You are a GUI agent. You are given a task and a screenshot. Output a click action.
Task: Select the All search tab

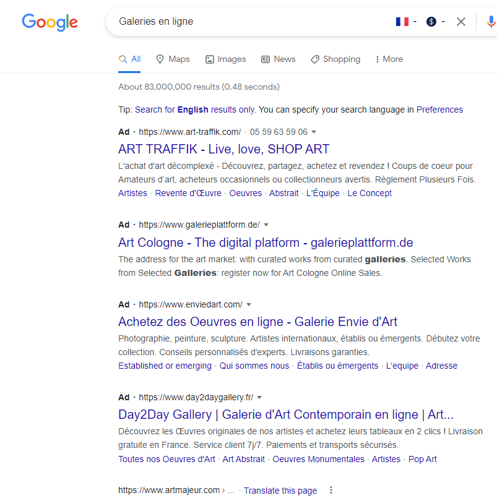click(x=129, y=59)
